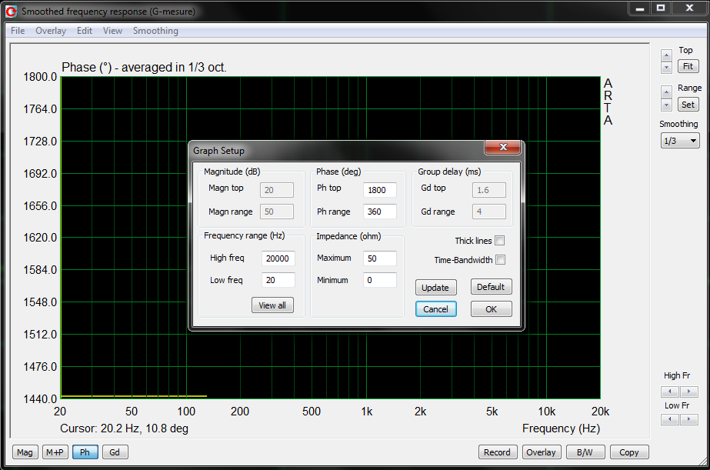The height and width of the screenshot is (470, 710).
Task: Shift High Fr right with arrow
Action: coord(688,392)
